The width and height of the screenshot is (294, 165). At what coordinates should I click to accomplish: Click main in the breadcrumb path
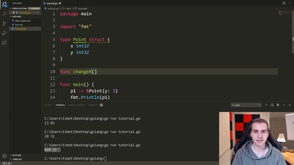[x=68, y=9]
